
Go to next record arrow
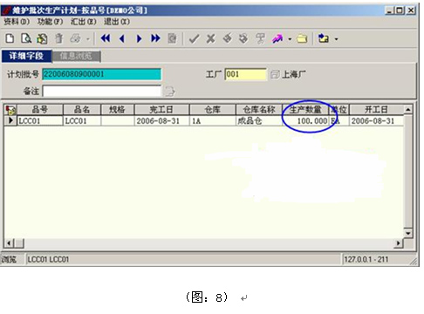(139, 38)
